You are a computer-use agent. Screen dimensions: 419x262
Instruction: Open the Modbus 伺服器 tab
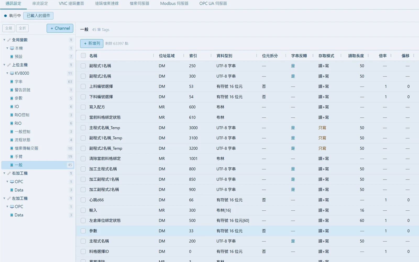pyautogui.click(x=174, y=4)
